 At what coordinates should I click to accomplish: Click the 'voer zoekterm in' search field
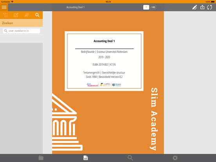click(22, 31)
